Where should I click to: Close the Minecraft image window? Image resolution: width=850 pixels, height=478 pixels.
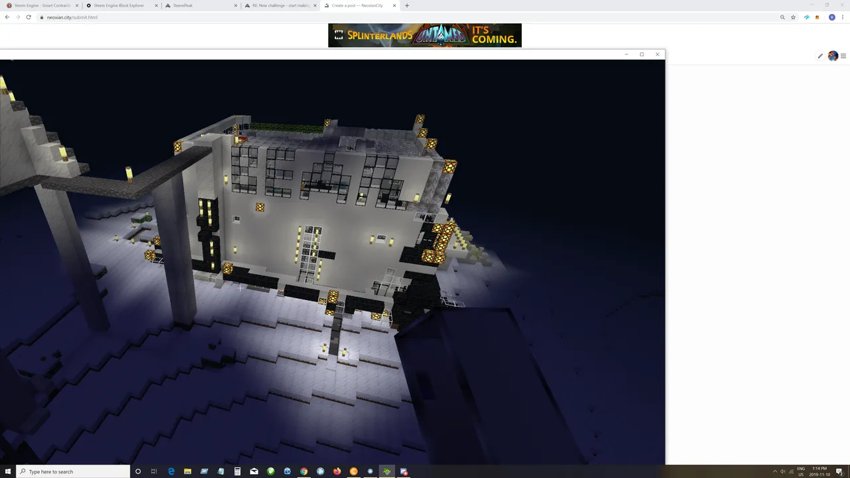pyautogui.click(x=657, y=54)
